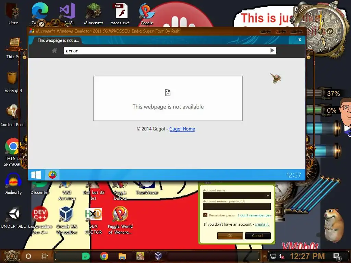
Task: Click the Cortana circle on taskbar
Action: click(28, 256)
